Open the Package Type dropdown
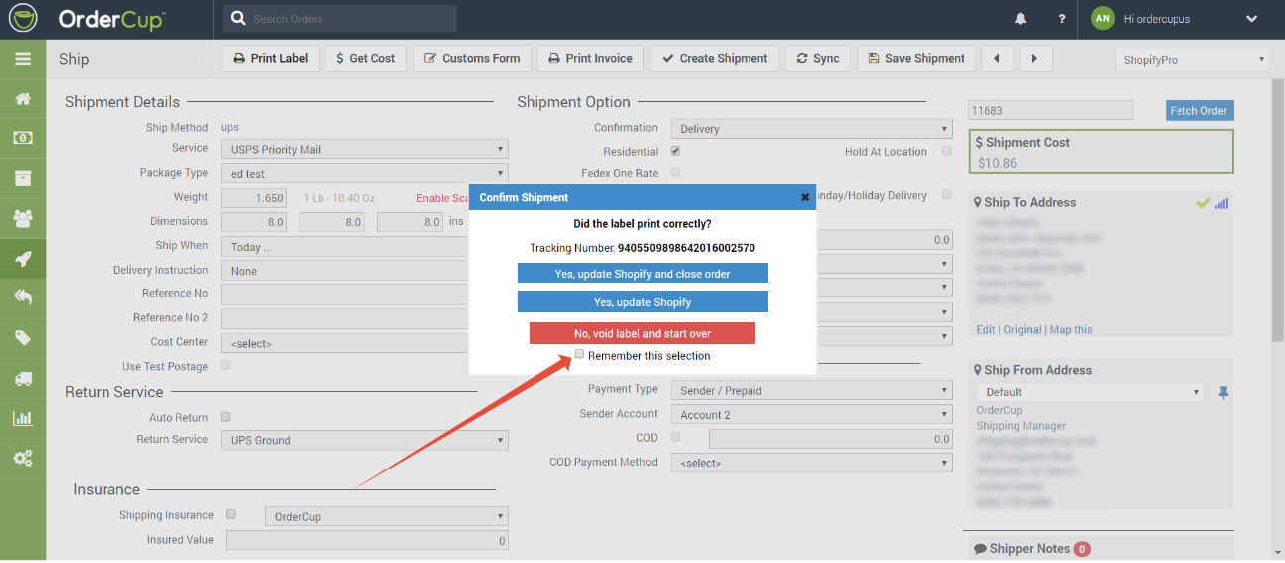Image resolution: width=1285 pixels, height=563 pixels. (364, 173)
